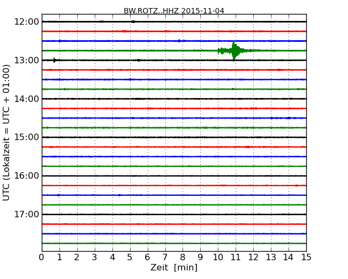Click the UTC Lokalzeit y-axis label
348x279 pixels.
tap(6, 133)
